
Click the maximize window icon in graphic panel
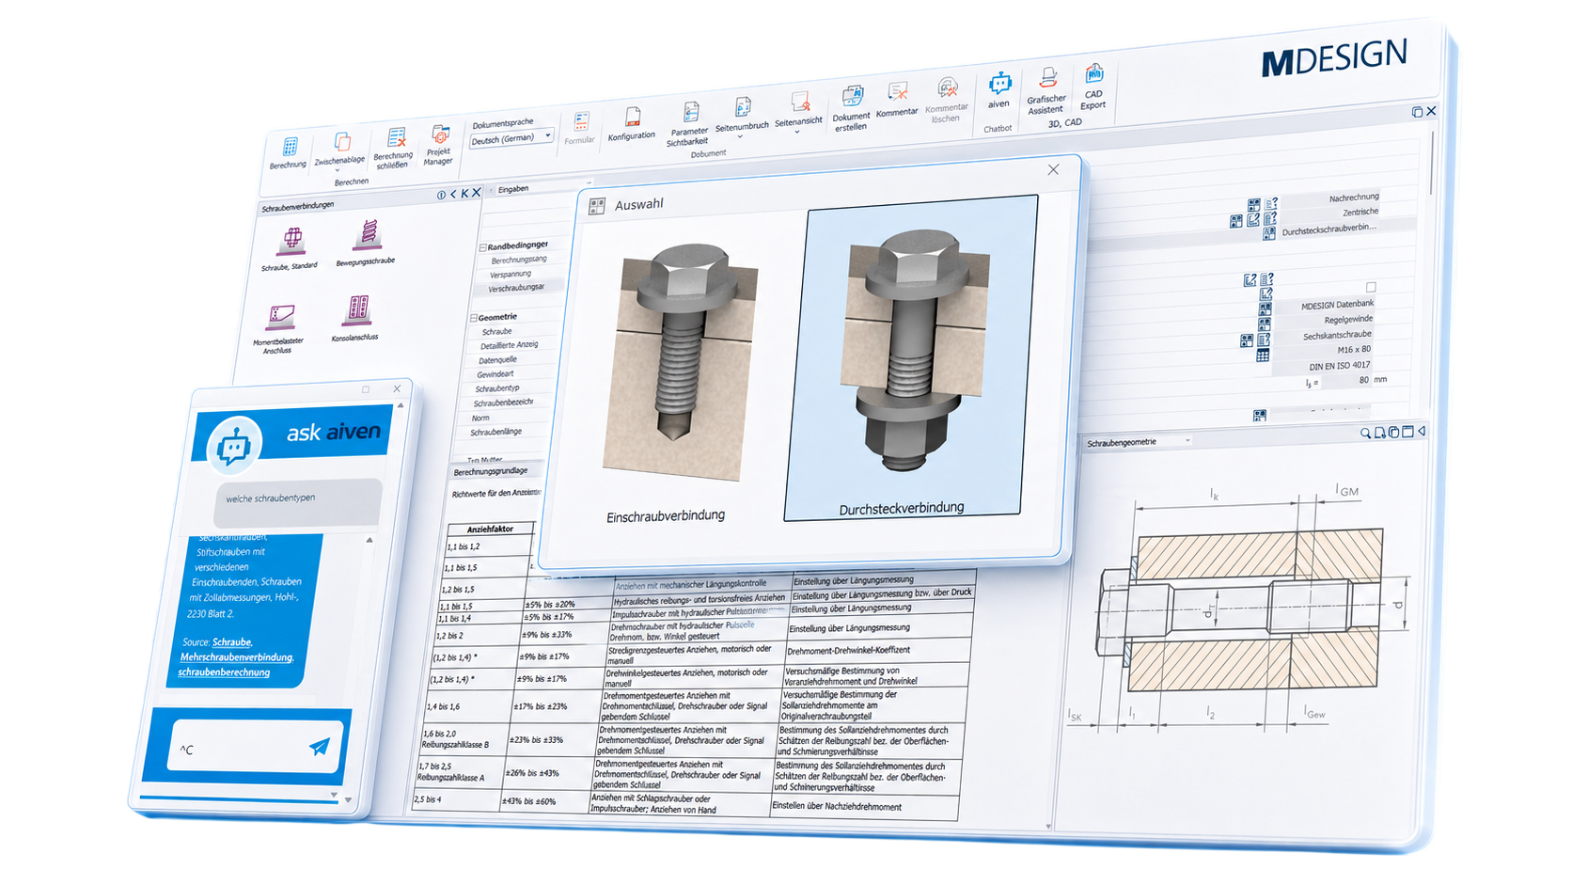tap(1407, 432)
